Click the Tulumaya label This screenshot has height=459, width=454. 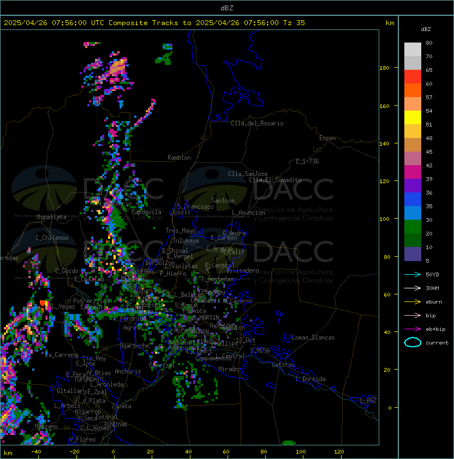pos(186,240)
